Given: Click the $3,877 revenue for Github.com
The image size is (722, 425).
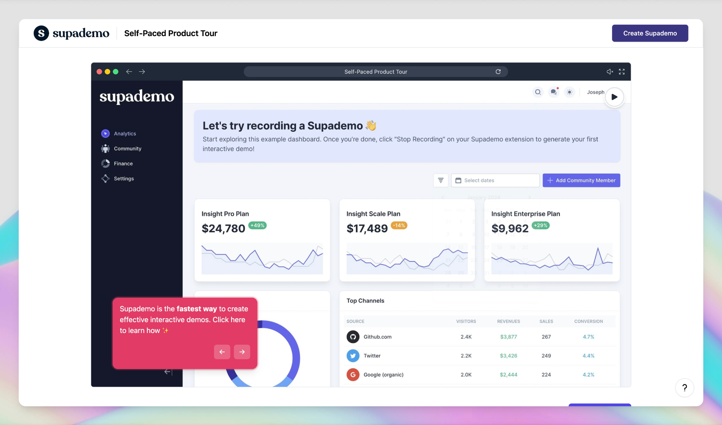Looking at the screenshot, I should [509, 337].
